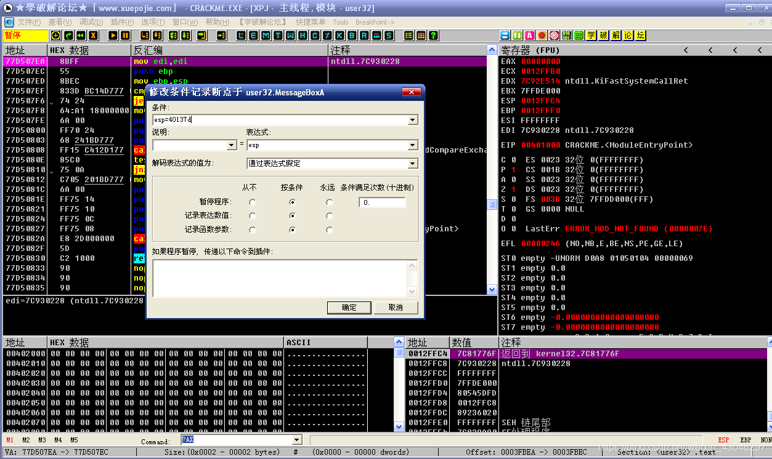This screenshot has width=772, height=459.
Task: Click the disassembly pane scroll down arrow
Action: (492, 289)
